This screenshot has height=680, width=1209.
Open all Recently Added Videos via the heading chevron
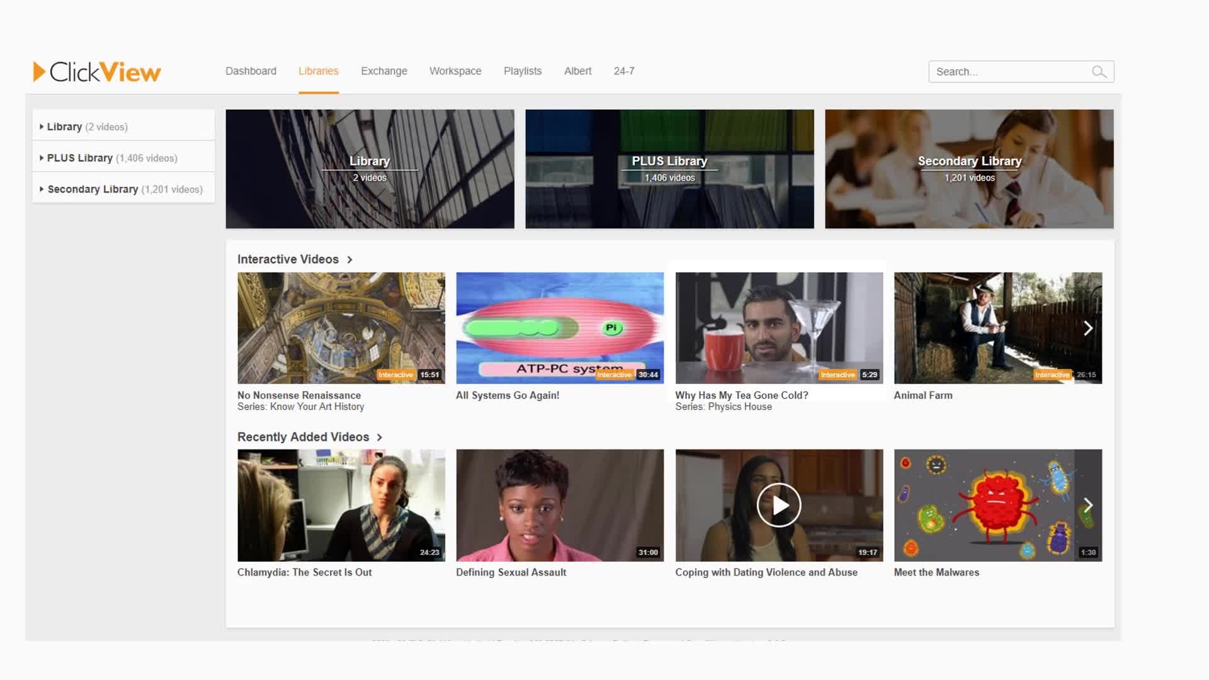(380, 437)
